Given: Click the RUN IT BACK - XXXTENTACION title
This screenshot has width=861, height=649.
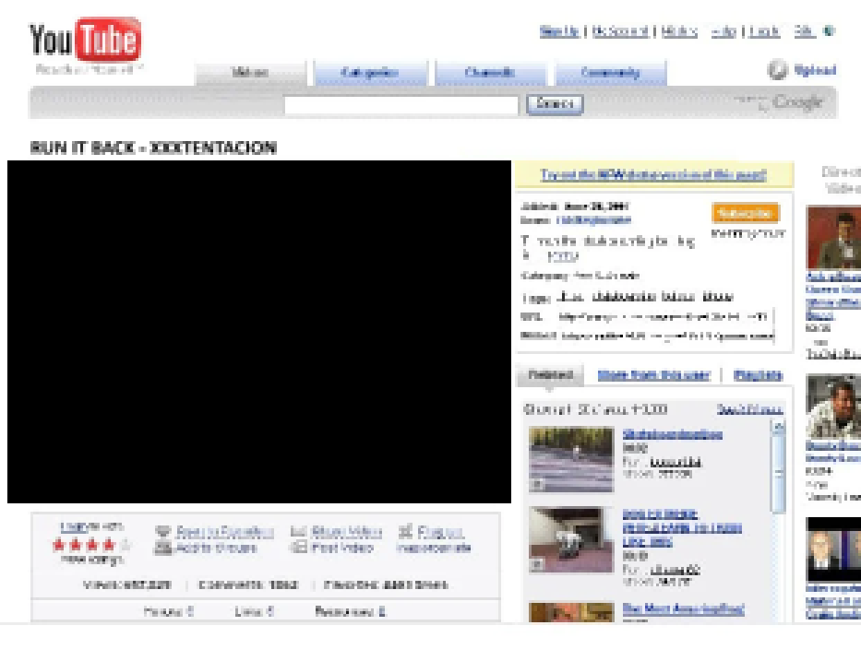Looking at the screenshot, I should pyautogui.click(x=153, y=147).
